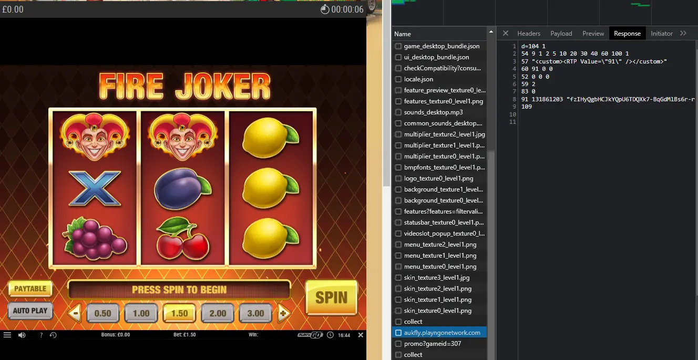This screenshot has width=698, height=360.
Task: Click file icon of skin_texture2_level1.png row
Action: pyautogui.click(x=398, y=289)
